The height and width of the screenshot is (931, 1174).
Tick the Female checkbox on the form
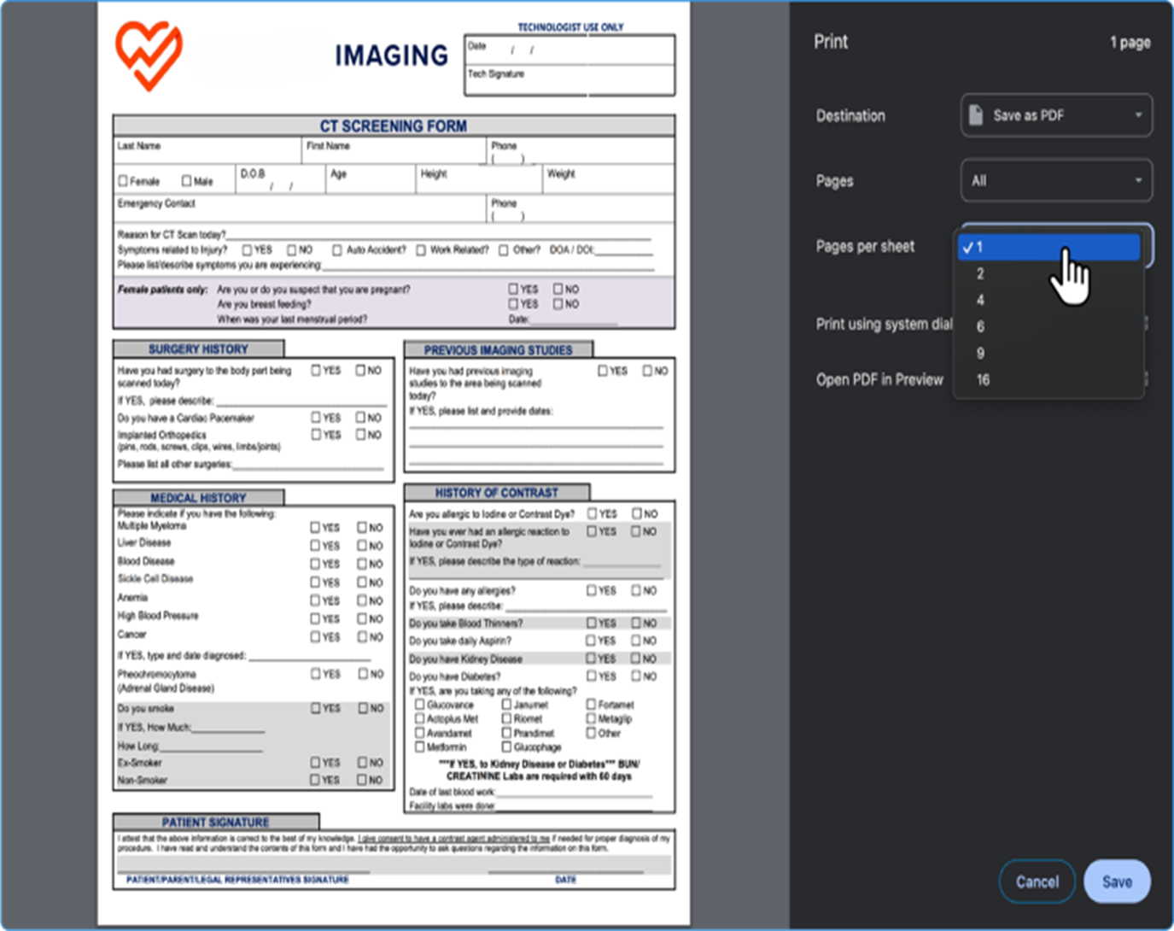coord(123,181)
